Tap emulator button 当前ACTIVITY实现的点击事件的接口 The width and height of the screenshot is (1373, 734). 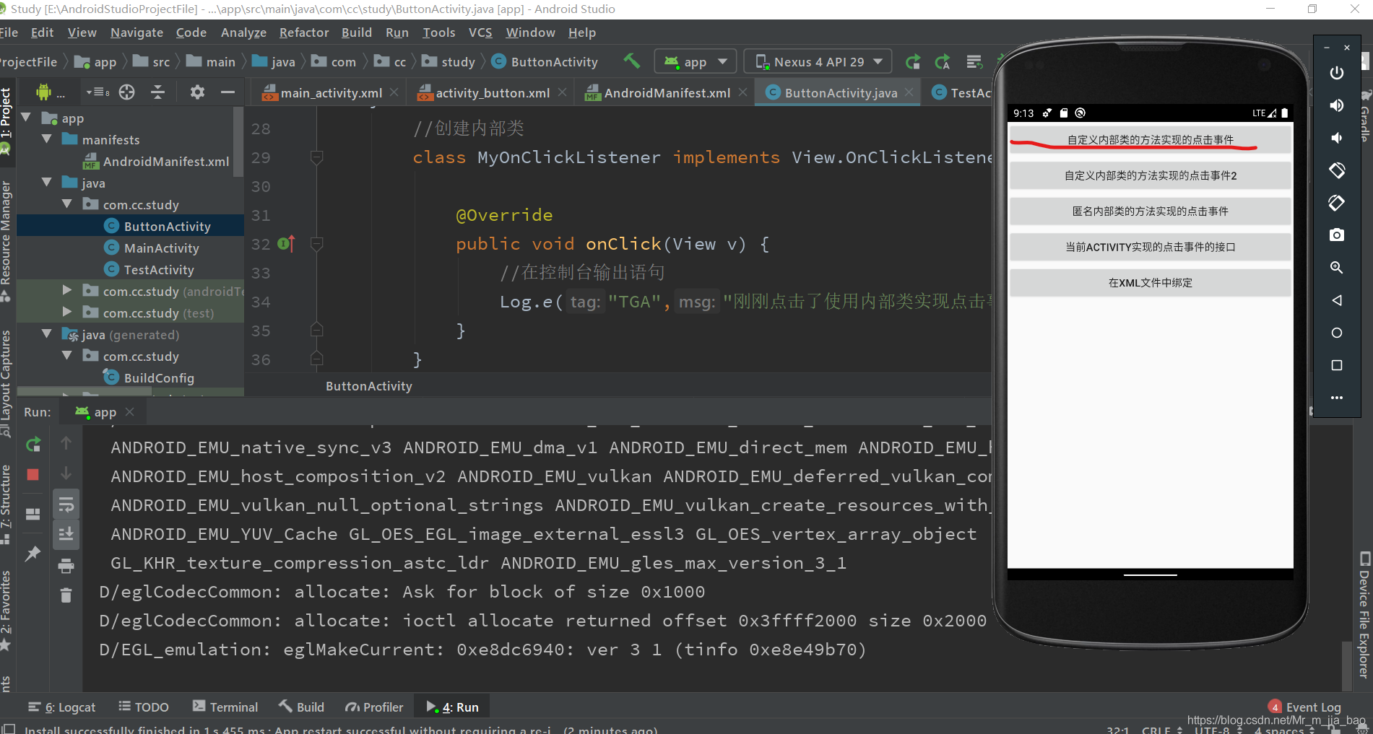tap(1150, 247)
